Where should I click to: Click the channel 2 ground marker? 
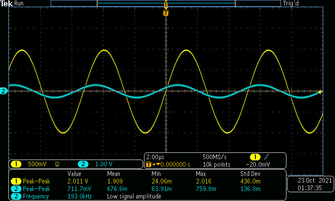(x=4, y=91)
